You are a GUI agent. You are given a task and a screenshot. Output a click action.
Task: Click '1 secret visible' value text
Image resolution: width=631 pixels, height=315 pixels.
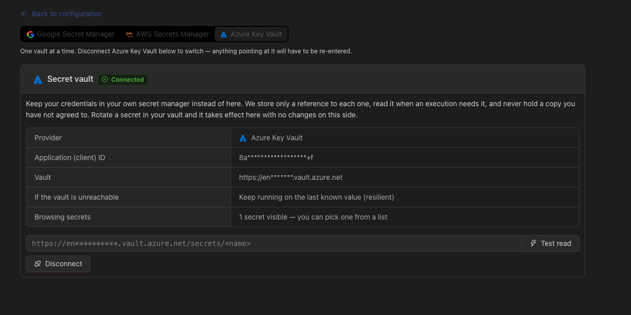tap(313, 217)
